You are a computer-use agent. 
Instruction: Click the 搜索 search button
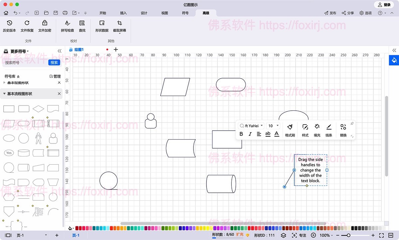54,62
